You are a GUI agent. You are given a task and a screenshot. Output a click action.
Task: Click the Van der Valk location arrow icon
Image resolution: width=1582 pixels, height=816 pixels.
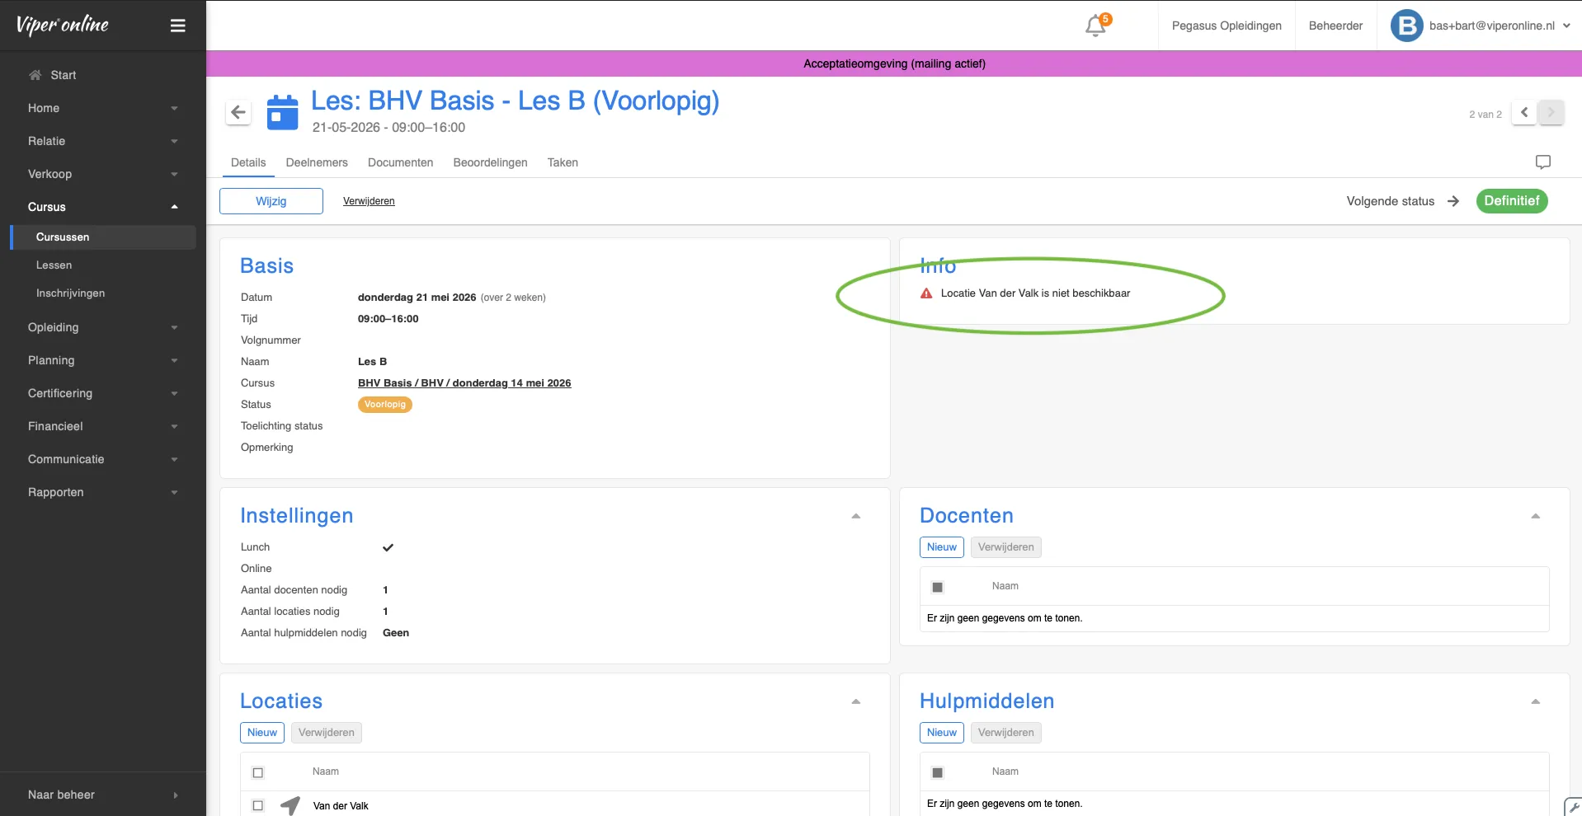290,805
